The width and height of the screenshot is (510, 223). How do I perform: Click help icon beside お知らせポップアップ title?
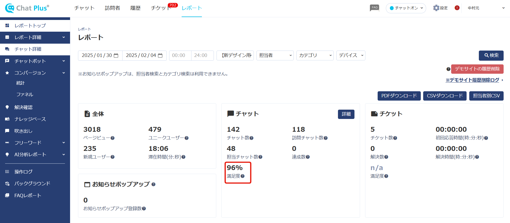tap(153, 184)
